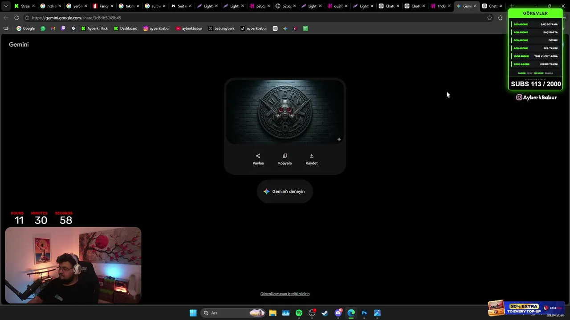
Task: Open the green spreadsheet bookmark icon
Action: pyautogui.click(x=305, y=28)
